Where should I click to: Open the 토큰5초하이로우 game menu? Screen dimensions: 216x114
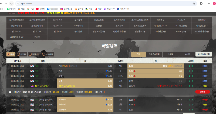pyautogui.click(x=16, y=20)
